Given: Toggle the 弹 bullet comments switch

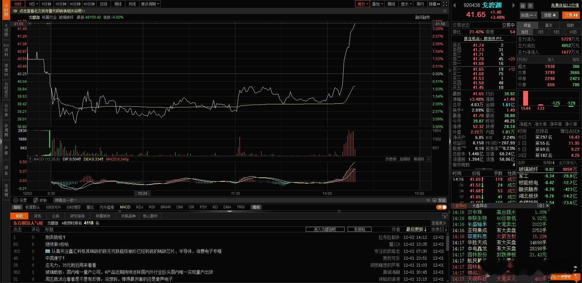Looking at the screenshot, I should pyautogui.click(x=442, y=207).
